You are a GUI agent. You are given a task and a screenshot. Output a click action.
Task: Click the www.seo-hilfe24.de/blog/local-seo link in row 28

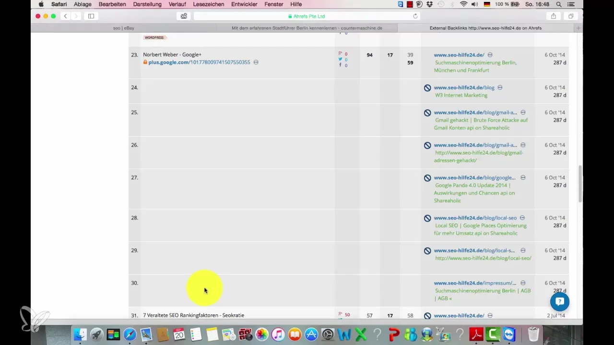[x=475, y=218]
